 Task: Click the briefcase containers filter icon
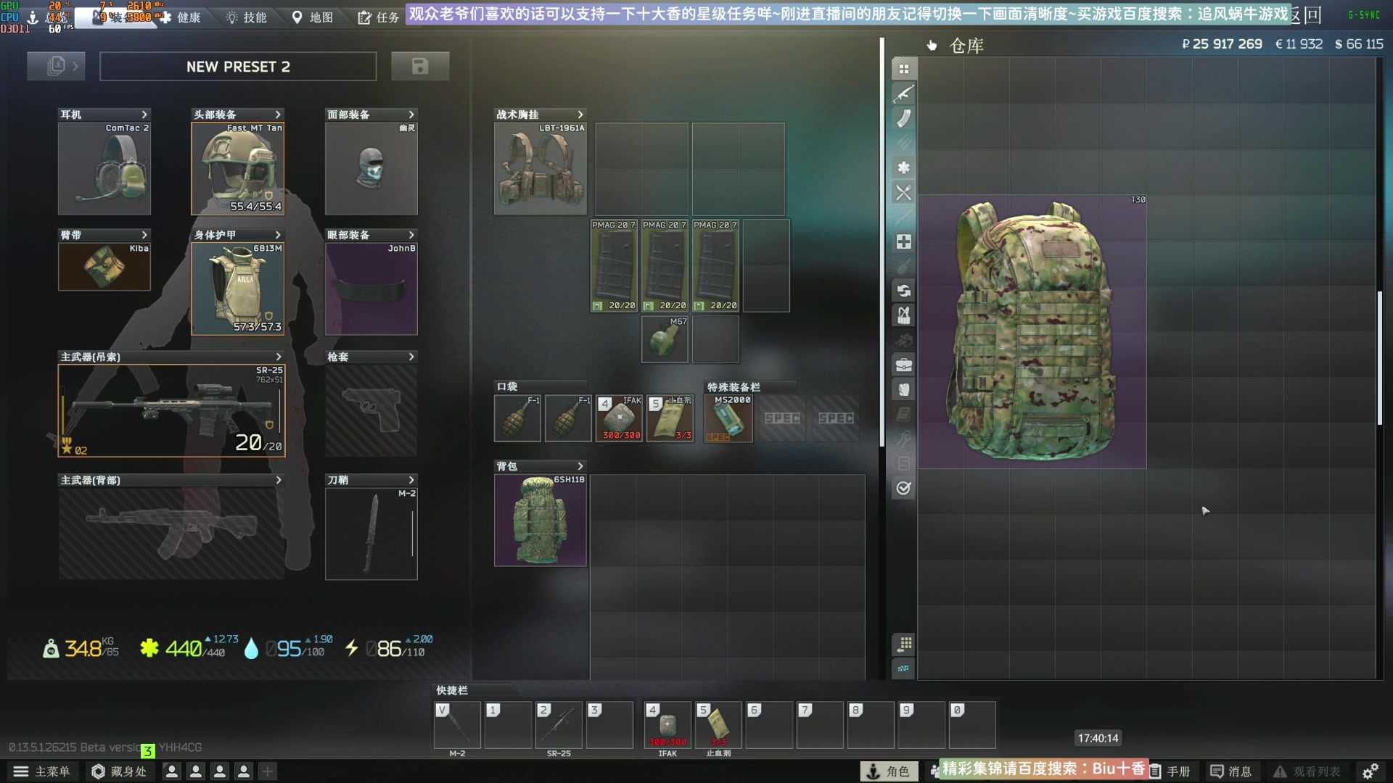pyautogui.click(x=903, y=365)
